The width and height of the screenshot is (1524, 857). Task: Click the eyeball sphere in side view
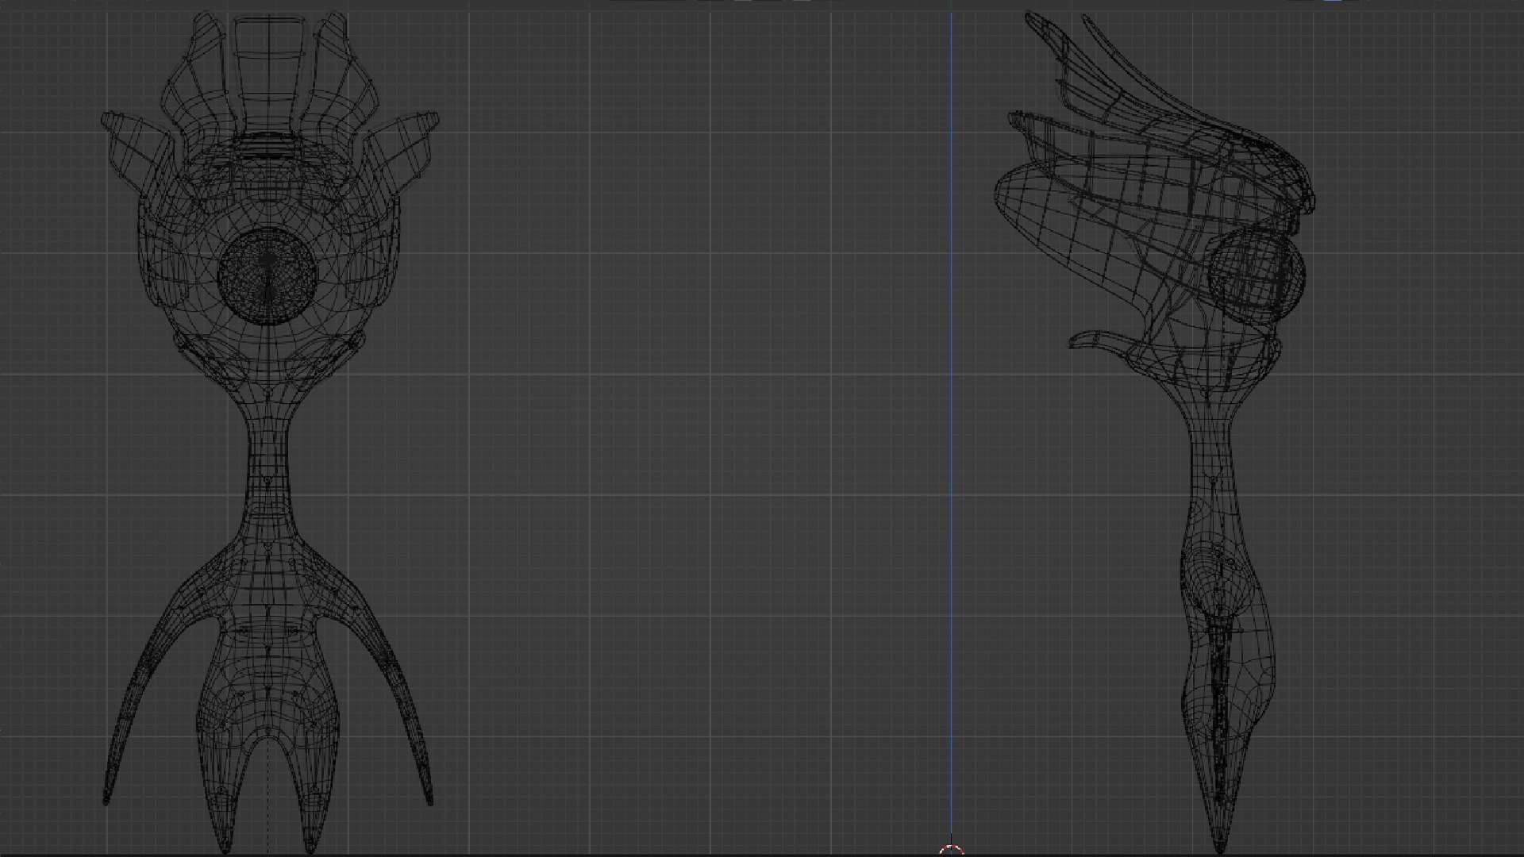tap(1257, 277)
